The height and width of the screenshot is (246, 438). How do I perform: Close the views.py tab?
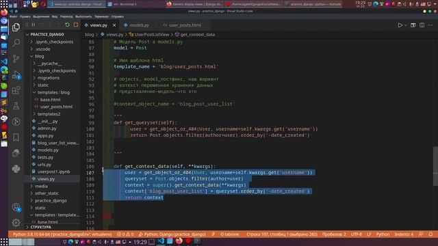[x=114, y=25]
